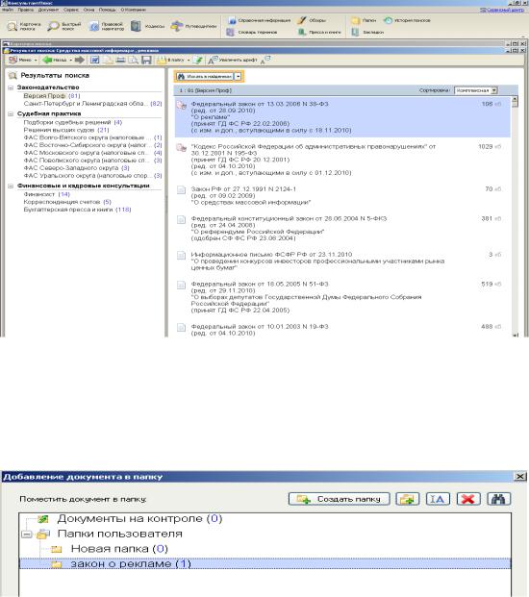This screenshot has height=597, width=529.
Task: Open Папки folders in top toolbar
Action: [364, 20]
